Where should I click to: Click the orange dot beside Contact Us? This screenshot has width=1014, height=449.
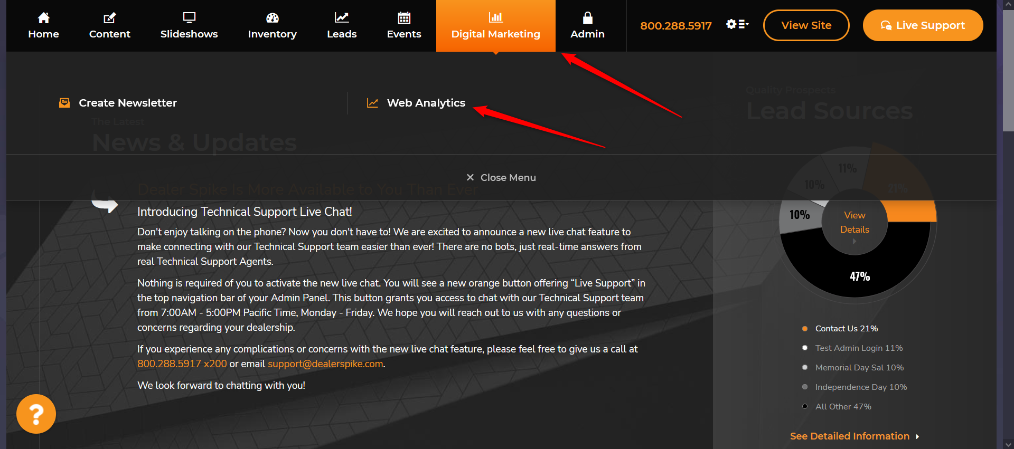pos(805,329)
